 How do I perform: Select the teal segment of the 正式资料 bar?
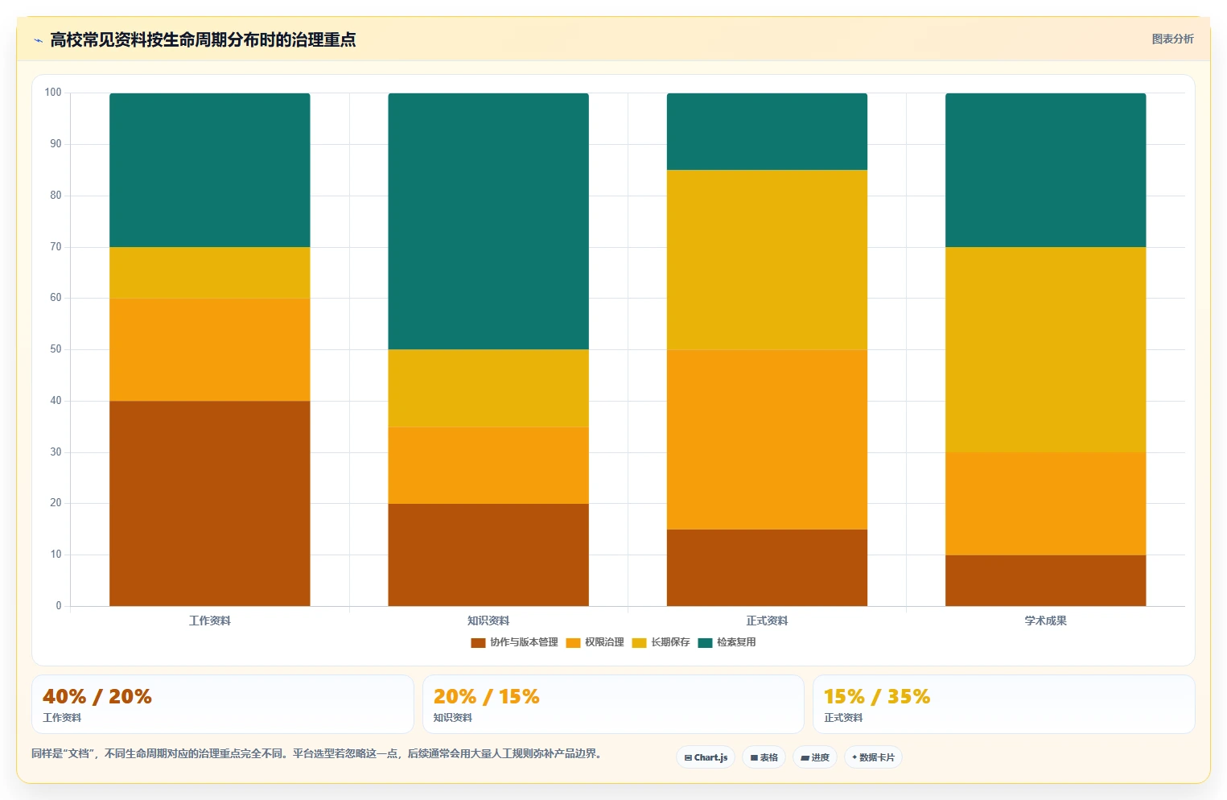point(767,131)
